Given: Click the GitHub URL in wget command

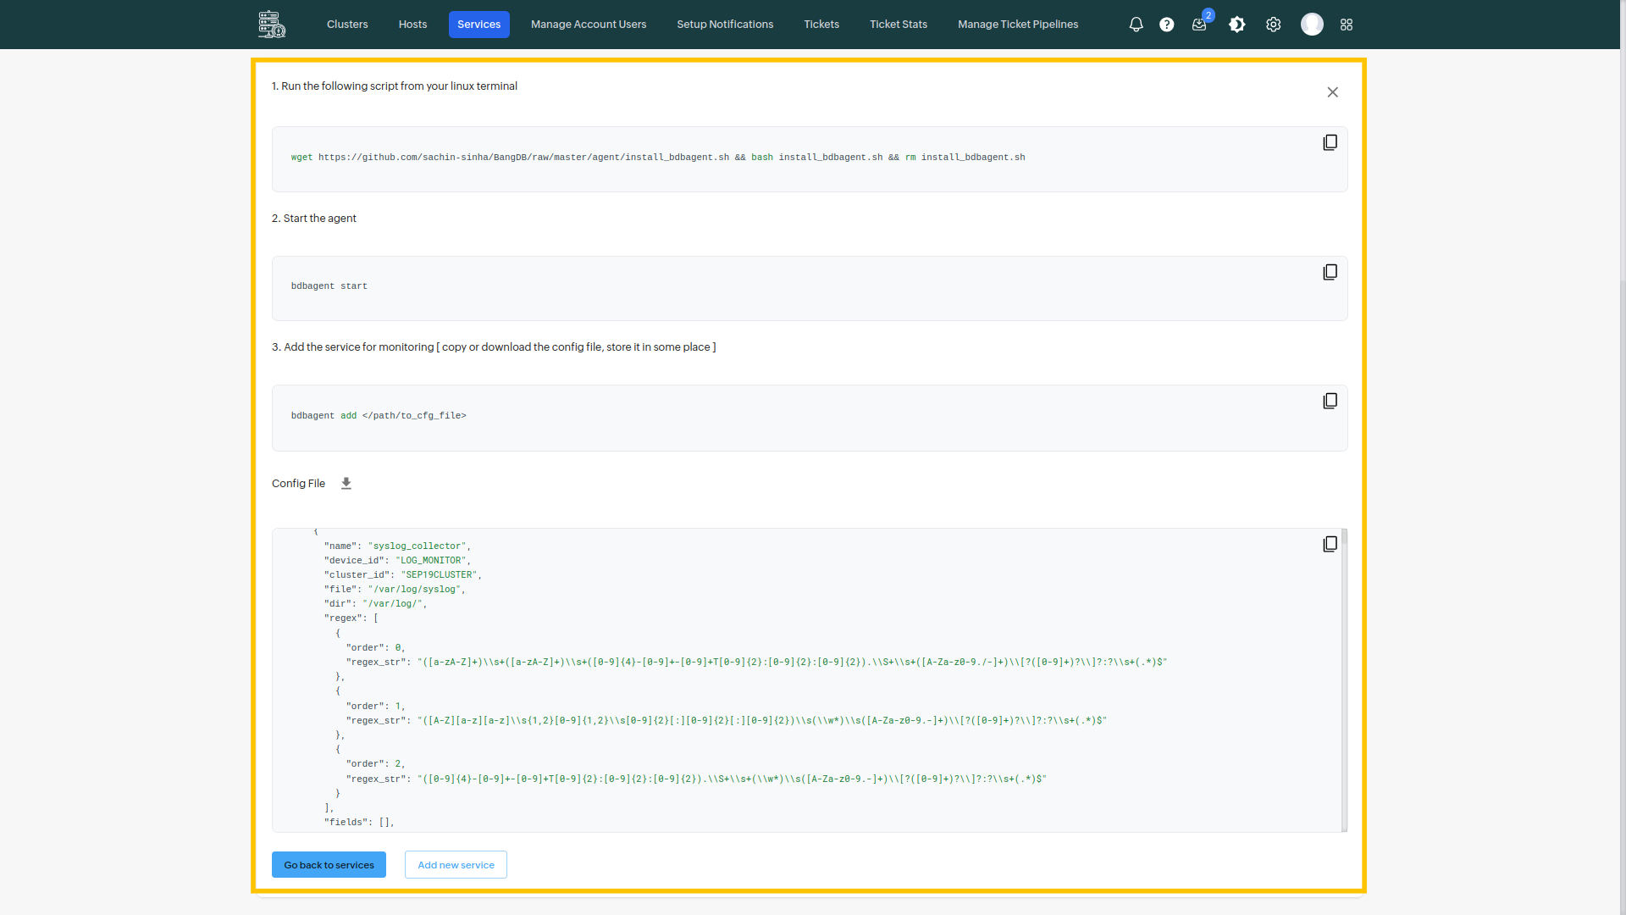Looking at the screenshot, I should 523,158.
